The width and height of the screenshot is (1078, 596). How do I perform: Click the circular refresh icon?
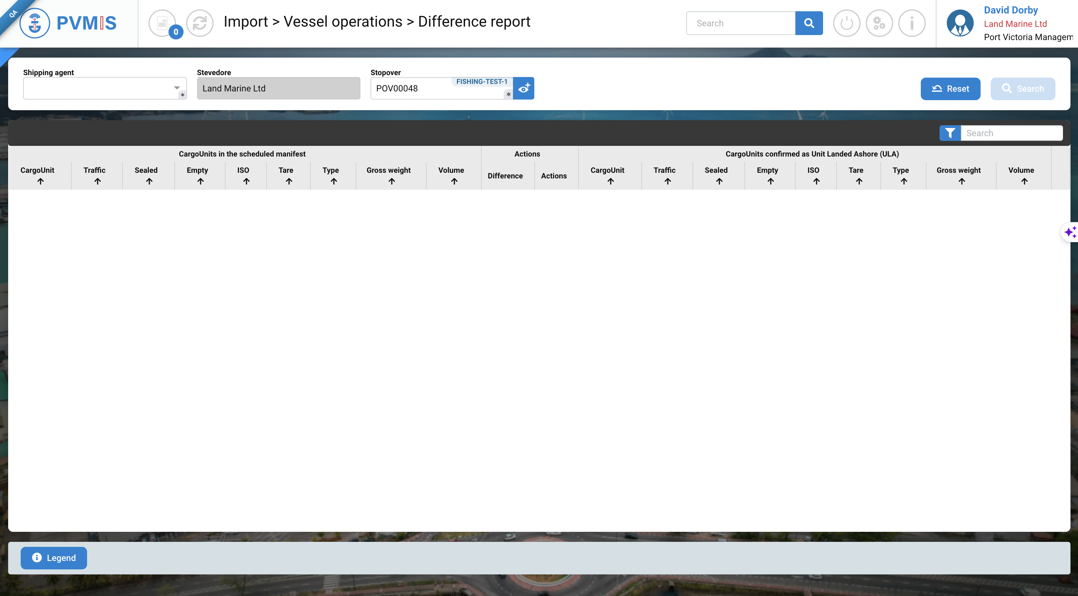click(200, 23)
